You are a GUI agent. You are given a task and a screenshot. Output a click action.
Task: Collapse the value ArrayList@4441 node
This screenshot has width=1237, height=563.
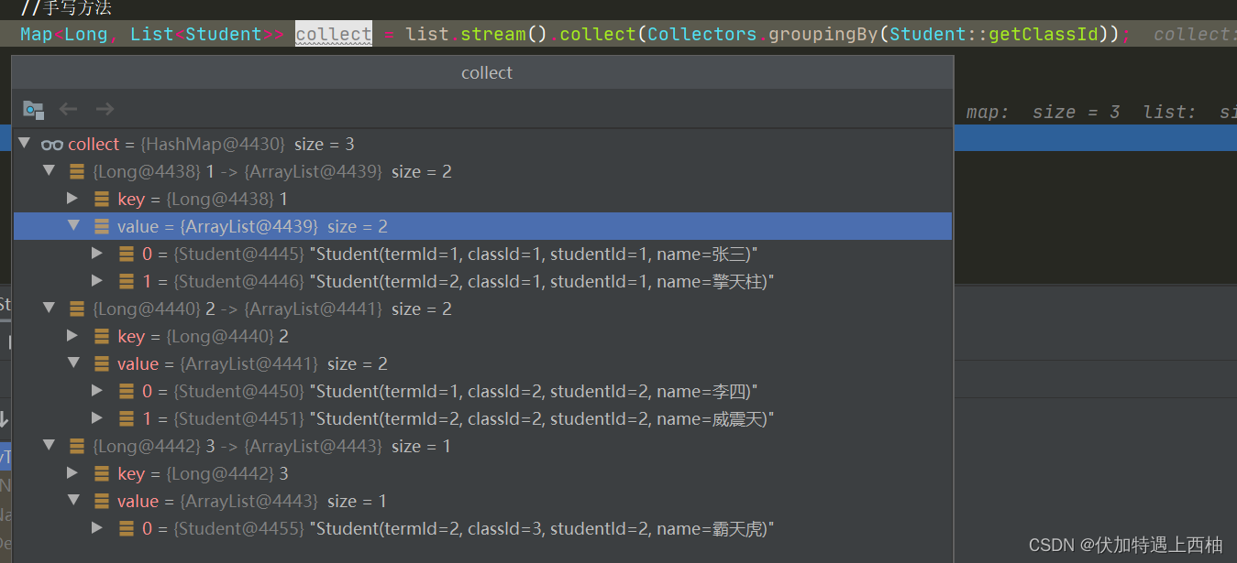[x=73, y=363]
